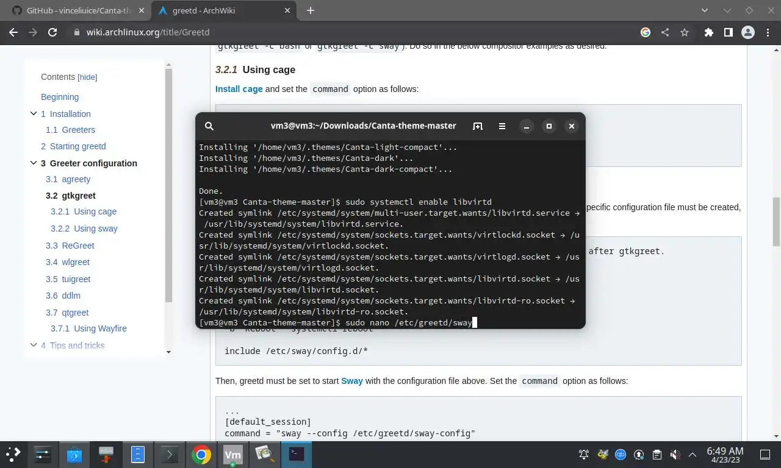The width and height of the screenshot is (781, 468).
Task: Hide the table of contents
Action: (87, 77)
